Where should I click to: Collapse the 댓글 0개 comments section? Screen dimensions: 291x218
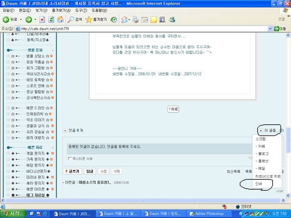click(65, 131)
